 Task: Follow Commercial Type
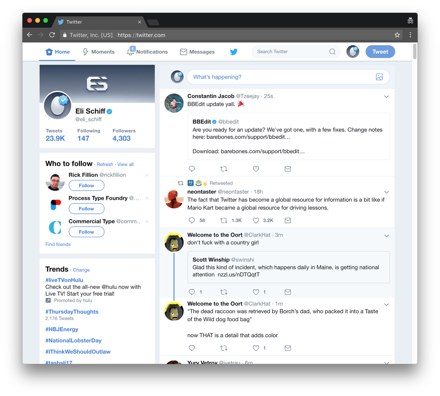click(87, 232)
